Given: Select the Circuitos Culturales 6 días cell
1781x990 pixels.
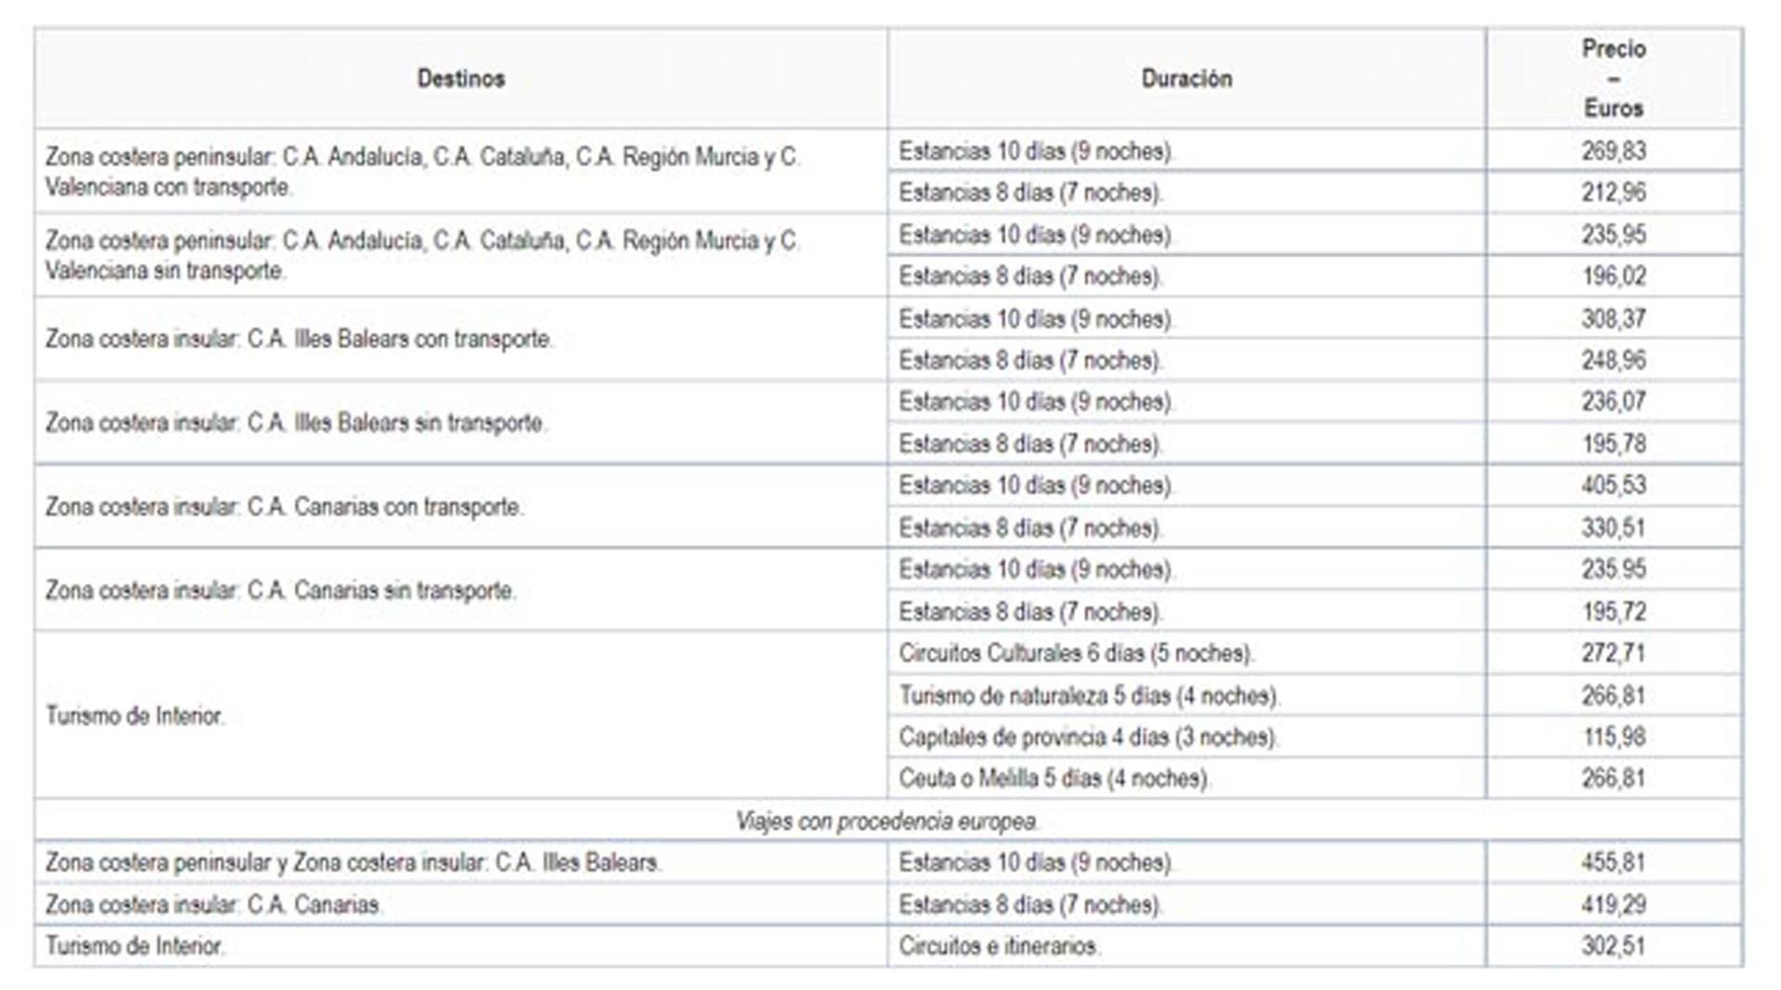Looking at the screenshot, I should (x=1186, y=654).
